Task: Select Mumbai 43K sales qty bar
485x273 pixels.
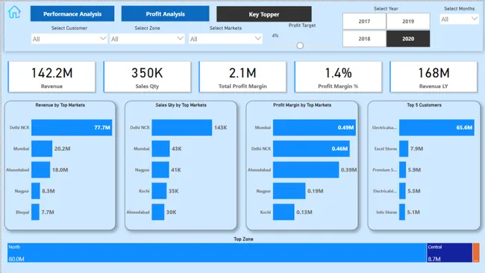Action: point(161,148)
